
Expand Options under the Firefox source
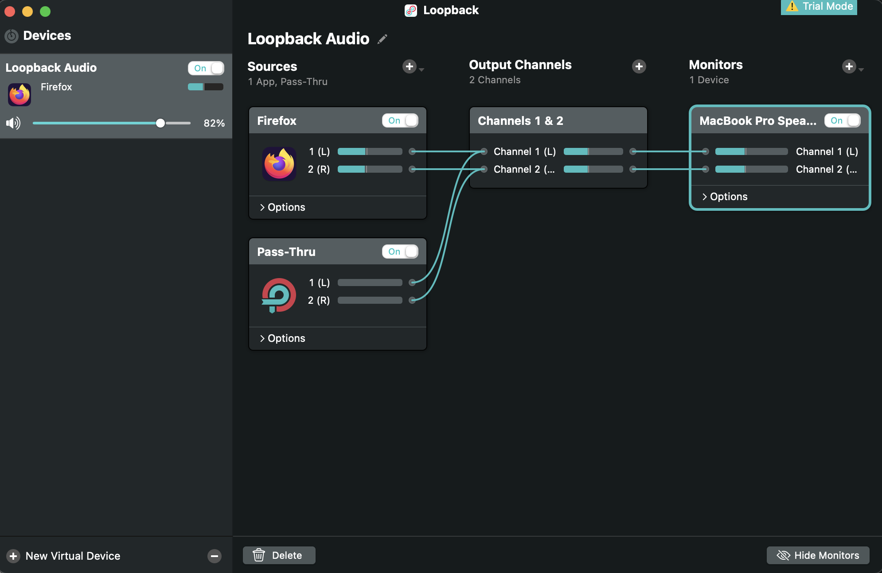(x=282, y=207)
